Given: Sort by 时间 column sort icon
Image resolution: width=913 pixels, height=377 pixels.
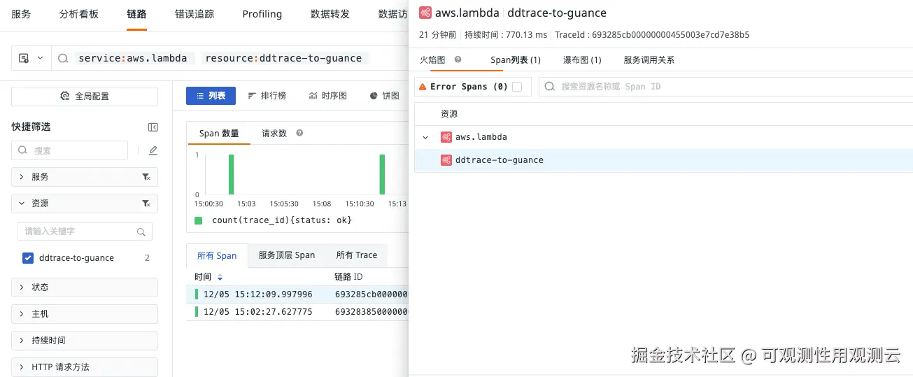Looking at the screenshot, I should [x=220, y=278].
